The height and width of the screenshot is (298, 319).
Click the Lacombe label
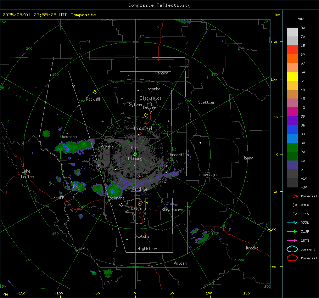153,89
